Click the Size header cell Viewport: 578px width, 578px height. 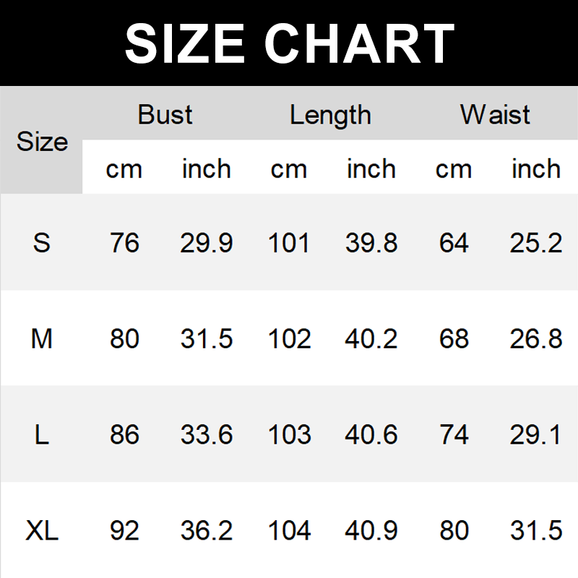tap(42, 142)
